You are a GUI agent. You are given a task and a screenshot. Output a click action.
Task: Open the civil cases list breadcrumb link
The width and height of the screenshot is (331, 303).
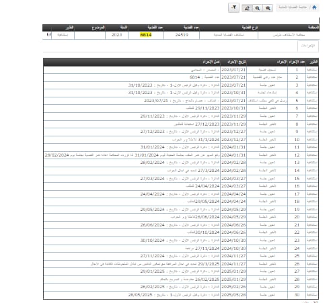(x=293, y=7)
